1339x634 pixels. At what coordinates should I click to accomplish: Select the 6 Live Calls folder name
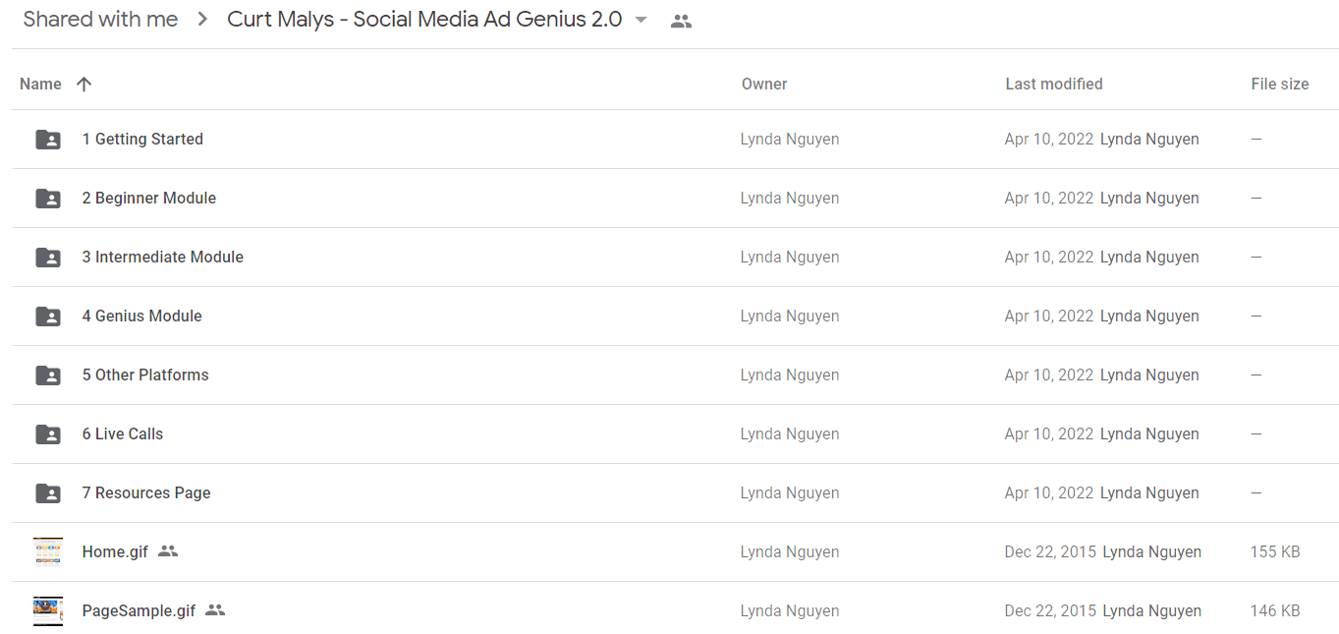[x=123, y=434]
